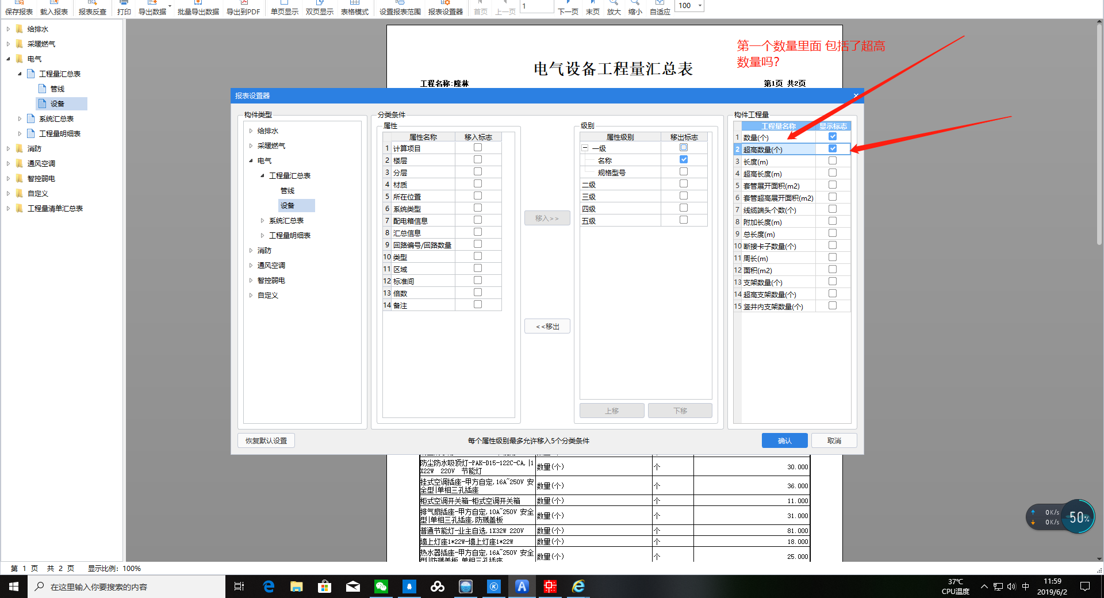Open zoom percentage dropdown showing 100
The image size is (1104, 598).
700,6
